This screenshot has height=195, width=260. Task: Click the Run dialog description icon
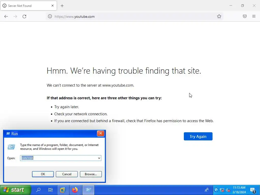tap(11, 147)
